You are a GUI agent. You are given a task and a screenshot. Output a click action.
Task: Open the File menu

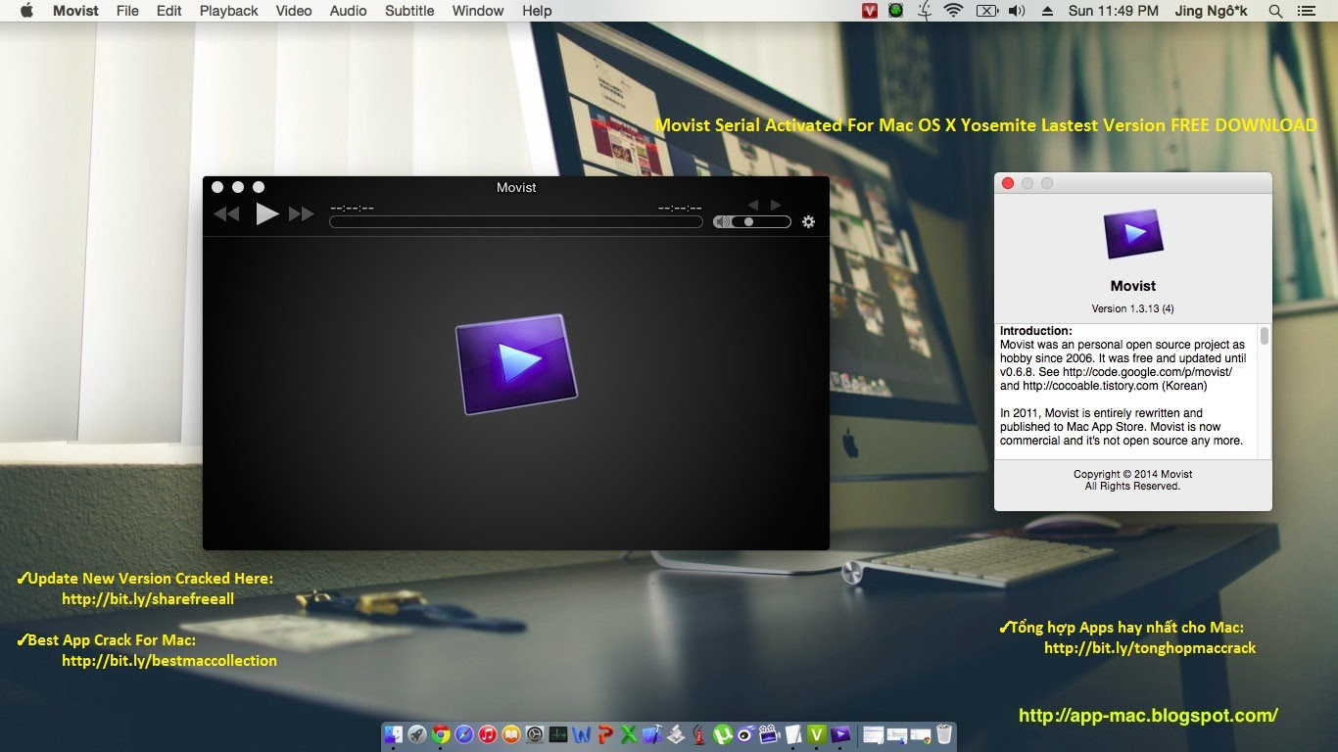(127, 11)
